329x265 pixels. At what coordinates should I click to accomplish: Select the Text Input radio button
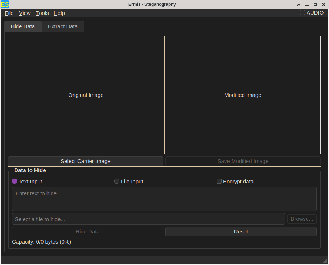[x=15, y=181]
